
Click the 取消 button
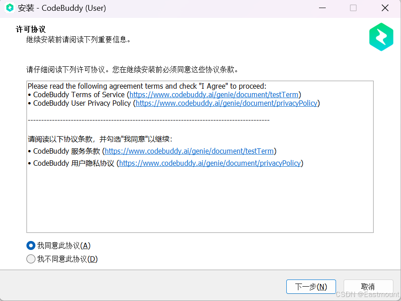tap(368, 287)
